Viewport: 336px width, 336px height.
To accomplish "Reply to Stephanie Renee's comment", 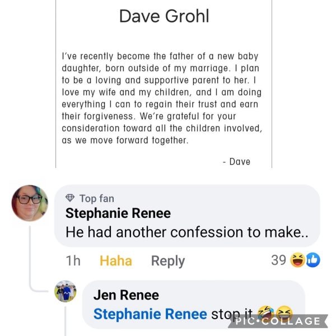I will 168,261.
